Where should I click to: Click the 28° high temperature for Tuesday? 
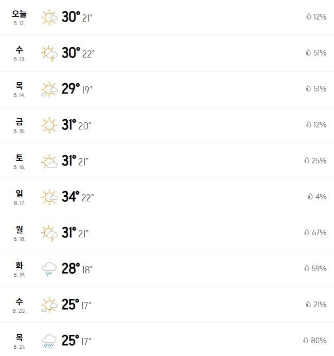click(x=71, y=269)
